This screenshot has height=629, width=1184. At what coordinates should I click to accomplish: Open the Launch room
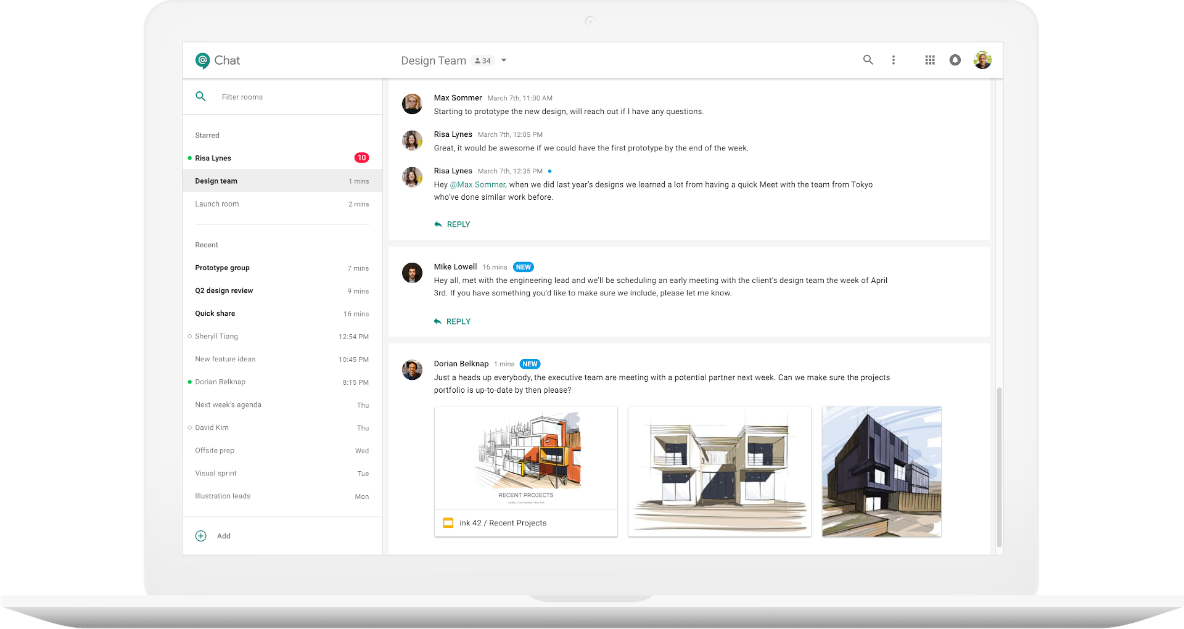282,203
